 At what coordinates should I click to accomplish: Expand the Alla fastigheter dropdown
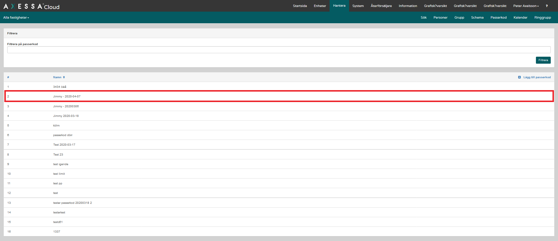point(16,17)
